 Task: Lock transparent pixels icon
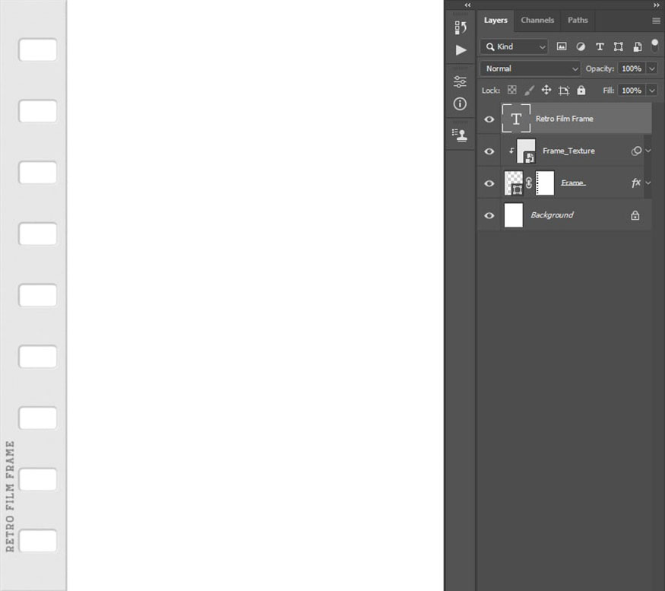[512, 90]
